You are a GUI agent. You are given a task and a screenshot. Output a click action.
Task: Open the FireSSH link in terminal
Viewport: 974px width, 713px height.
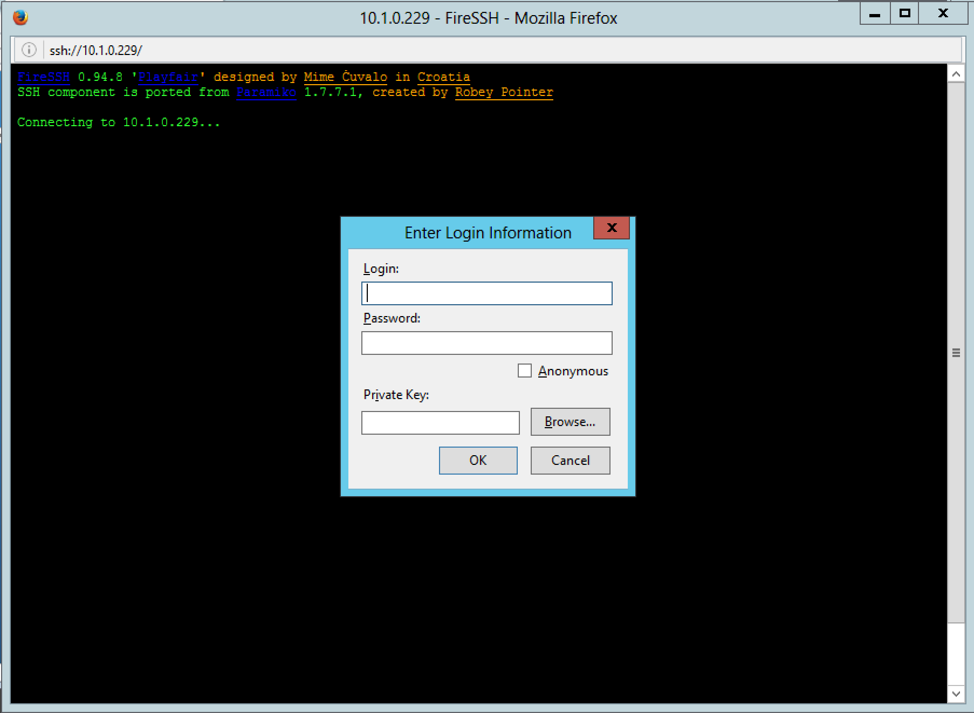43,77
